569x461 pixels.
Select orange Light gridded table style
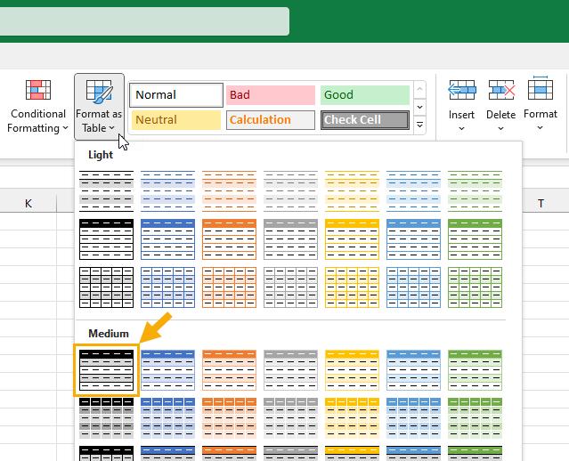(230, 287)
